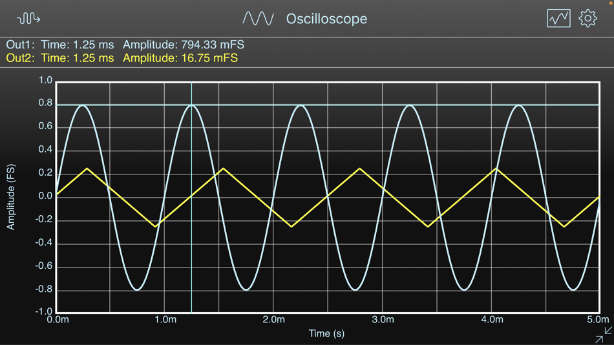Image resolution: width=614 pixels, height=345 pixels.
Task: Click the vertical time cursor line
Action: pyautogui.click(x=191, y=197)
